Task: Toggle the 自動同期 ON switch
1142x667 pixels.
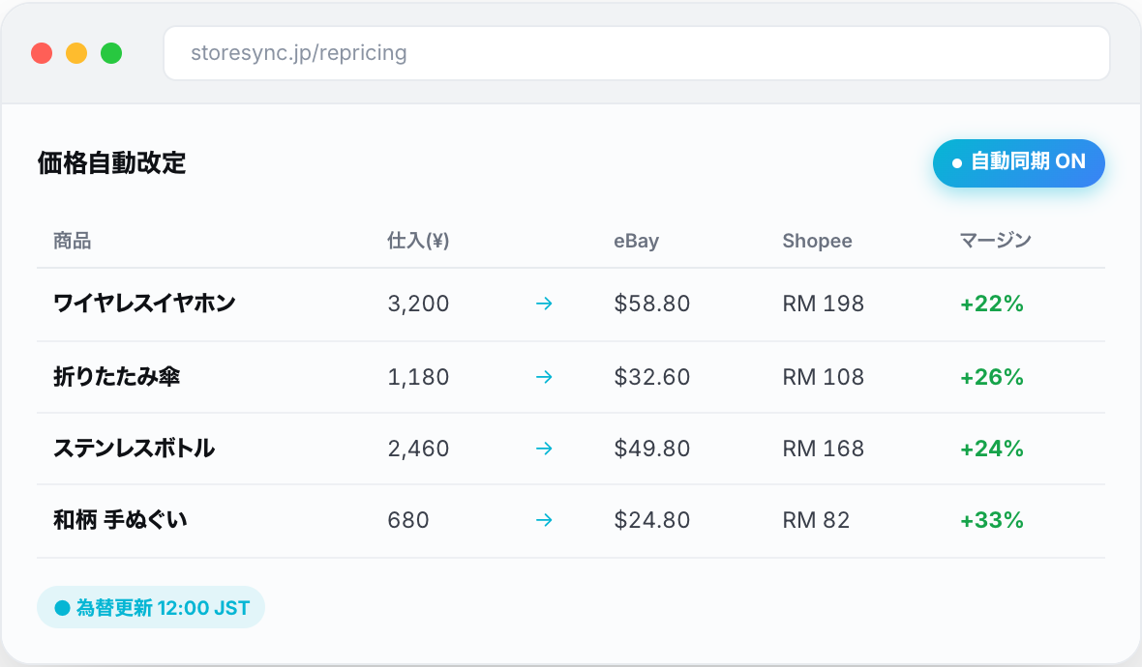Action: [1018, 163]
